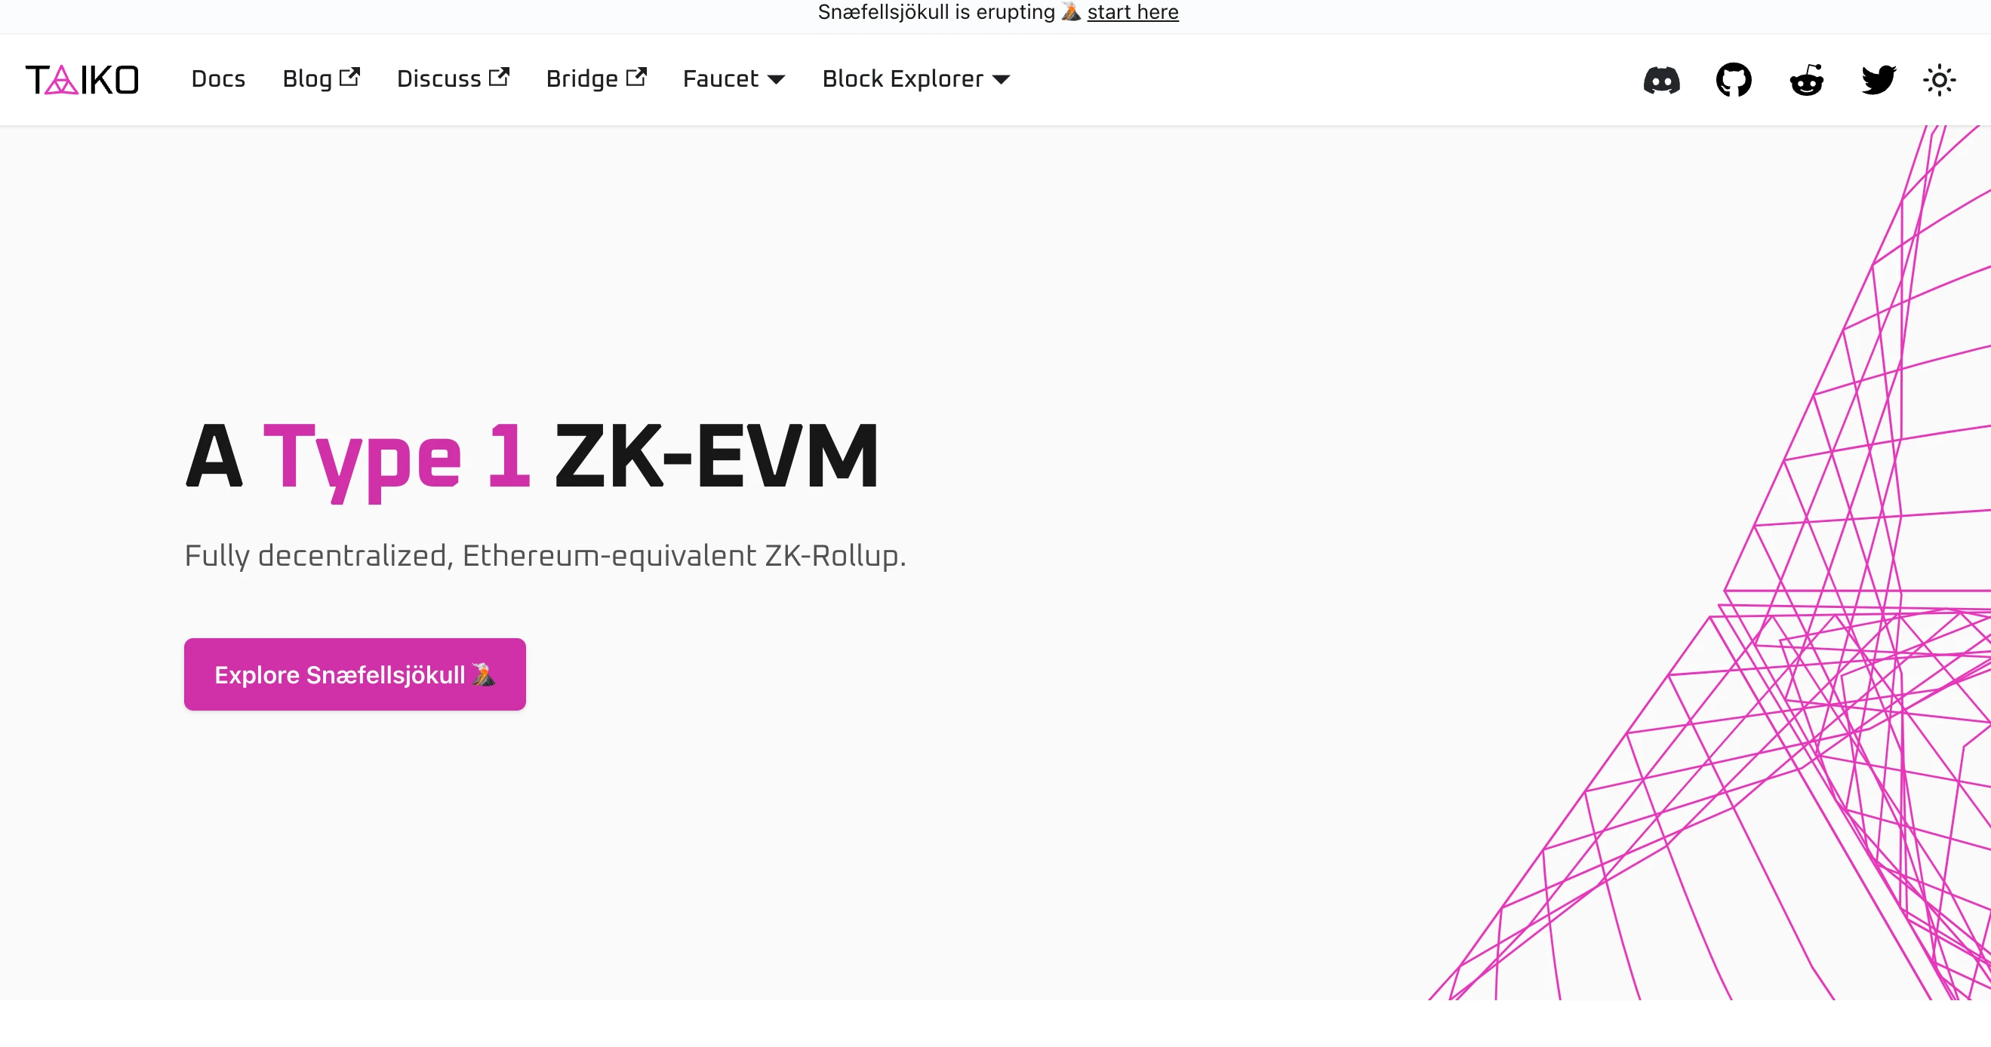Expand the Faucet dropdown menu
This screenshot has height=1047, width=1991.
[x=732, y=79]
